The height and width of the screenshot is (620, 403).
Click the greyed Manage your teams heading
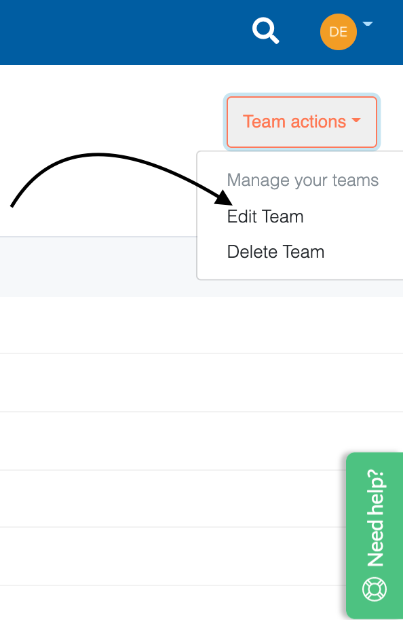click(x=304, y=180)
